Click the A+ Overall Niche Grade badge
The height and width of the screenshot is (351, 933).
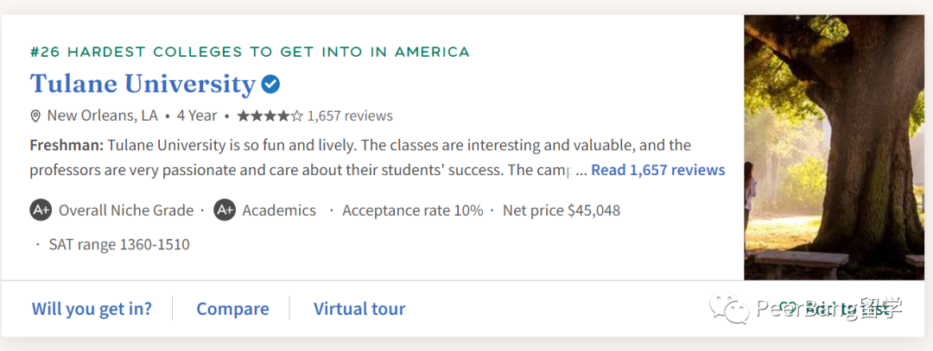pyautogui.click(x=41, y=210)
